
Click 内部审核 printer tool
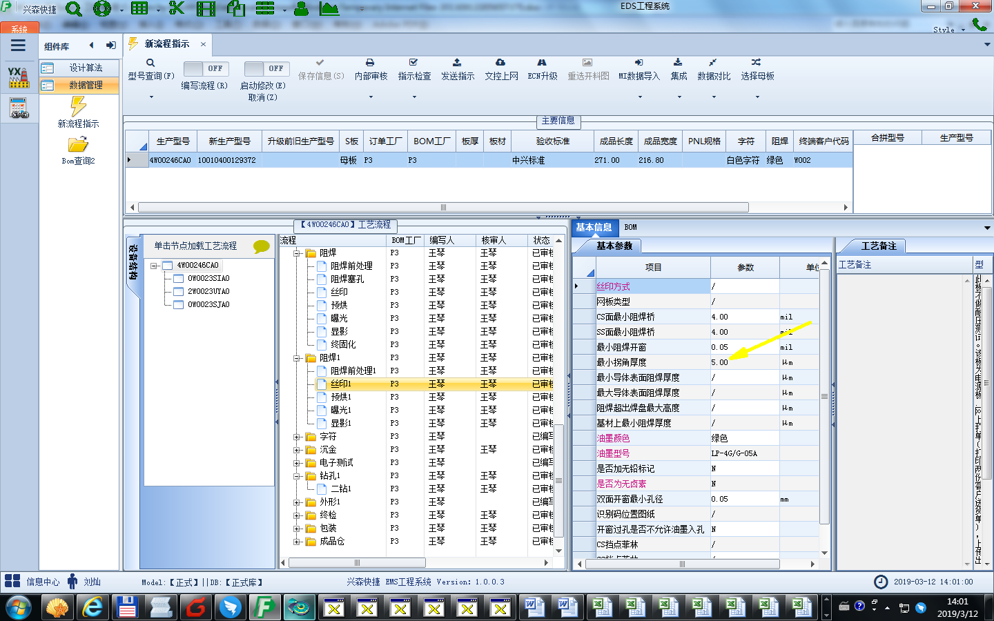(371, 70)
